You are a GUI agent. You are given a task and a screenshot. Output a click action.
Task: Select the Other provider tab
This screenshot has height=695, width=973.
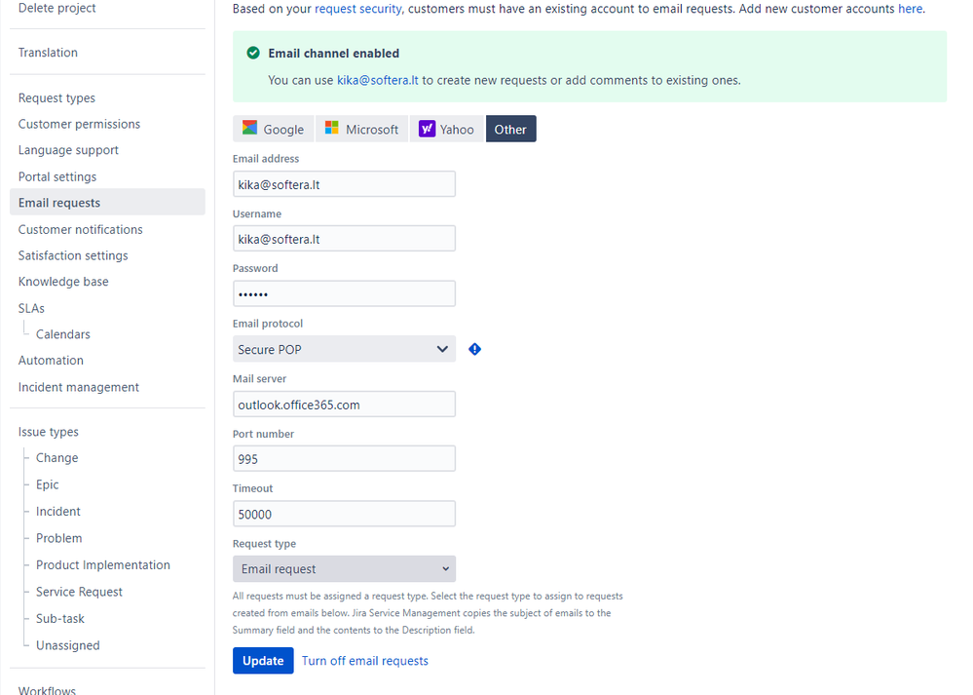point(510,129)
